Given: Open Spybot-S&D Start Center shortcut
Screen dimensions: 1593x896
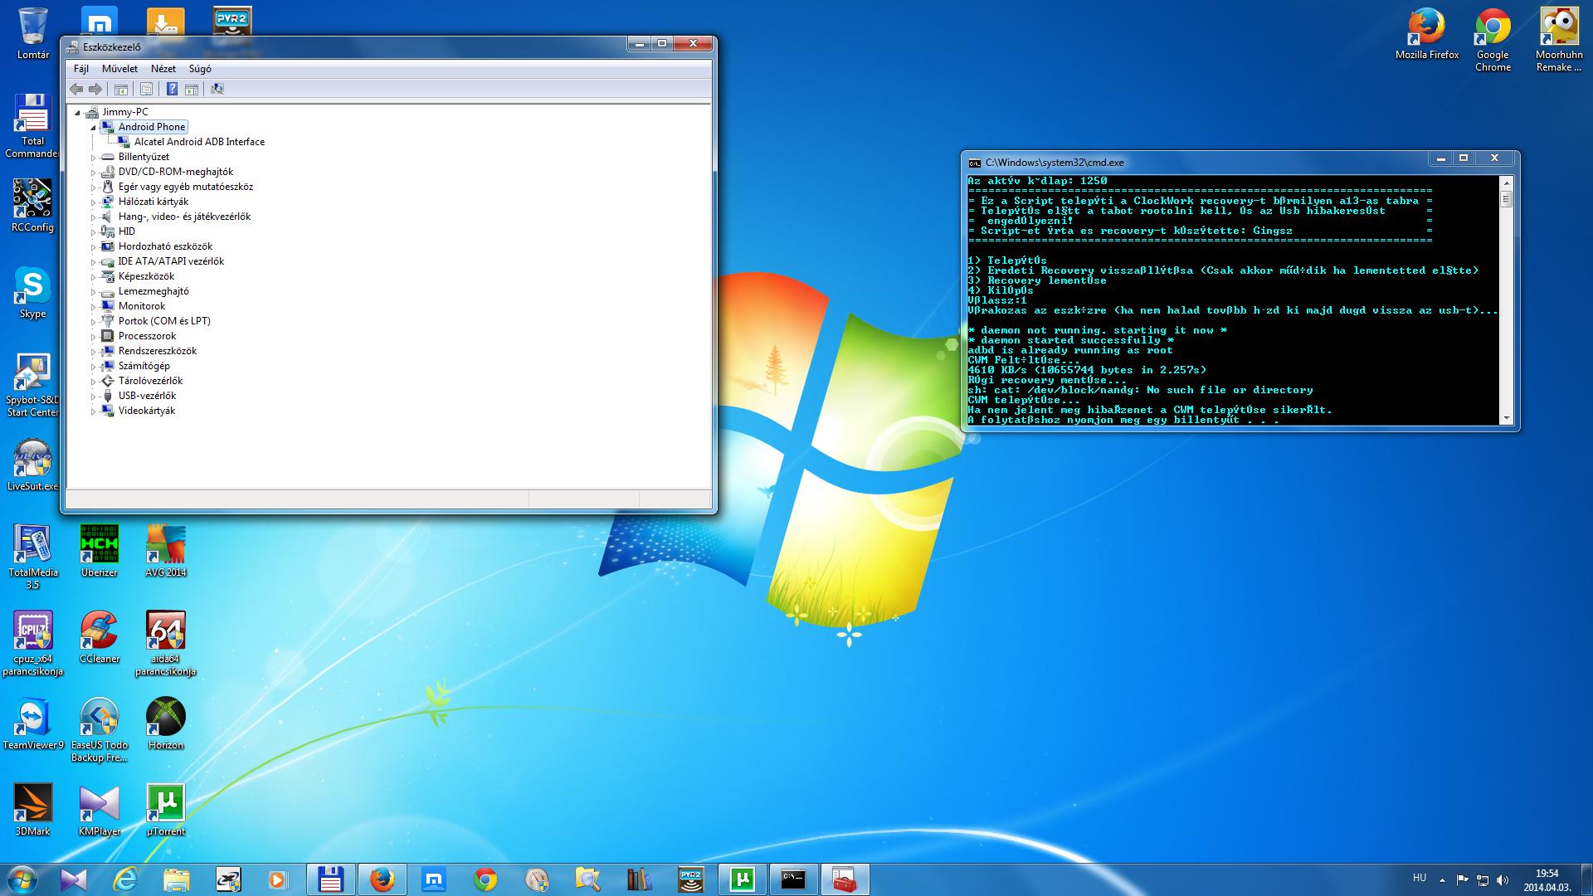Looking at the screenshot, I should [32, 385].
